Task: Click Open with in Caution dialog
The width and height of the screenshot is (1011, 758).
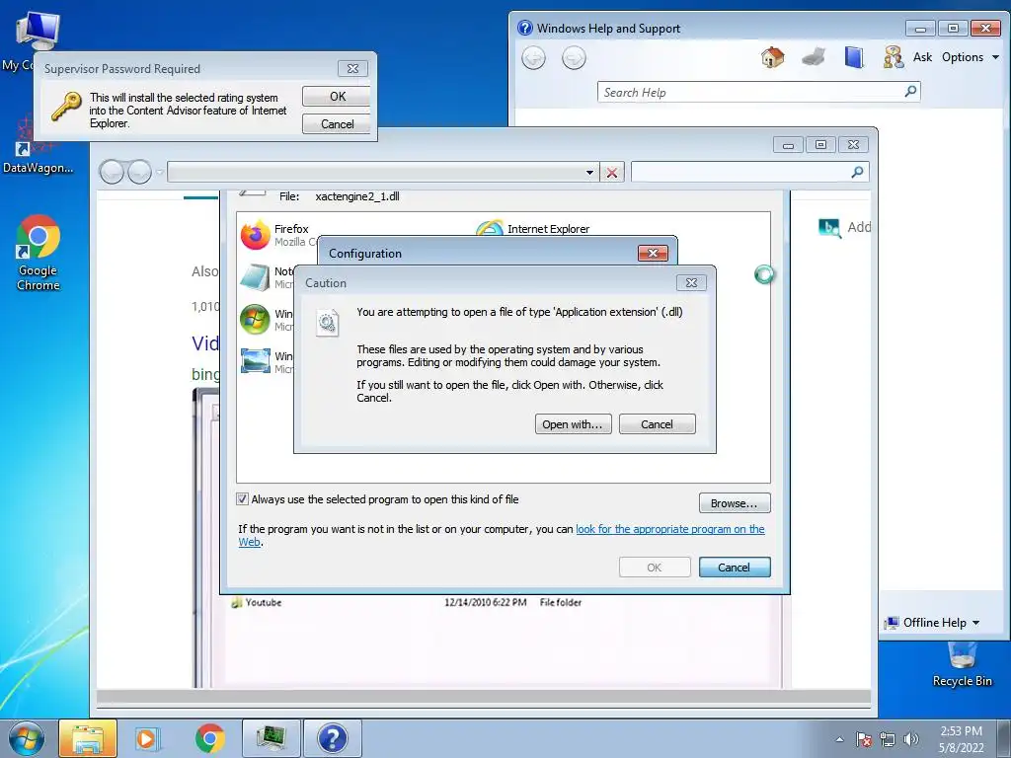Action: [573, 424]
